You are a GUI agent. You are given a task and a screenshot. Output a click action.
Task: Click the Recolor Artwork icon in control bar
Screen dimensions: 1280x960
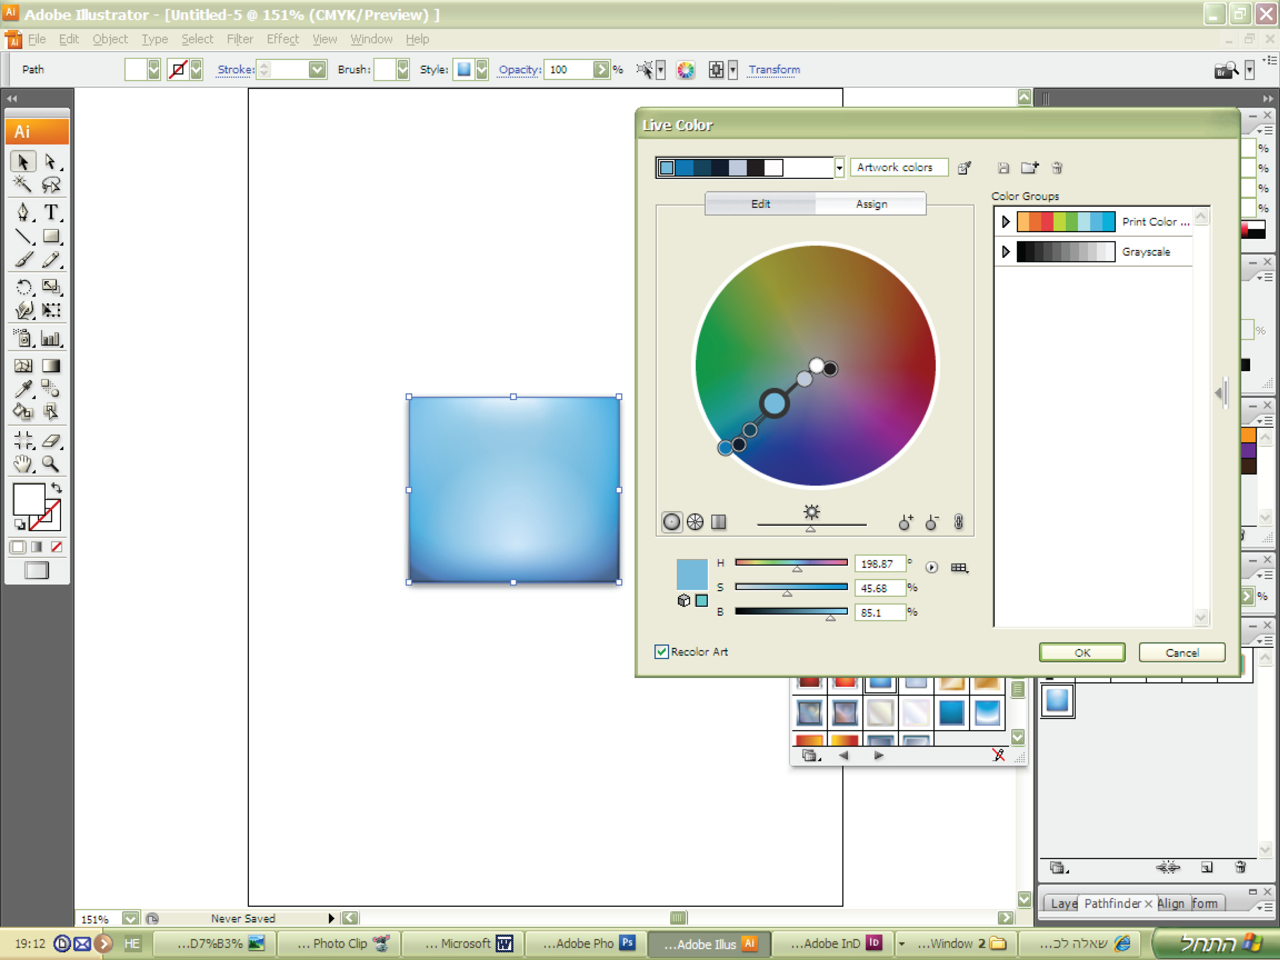point(686,70)
